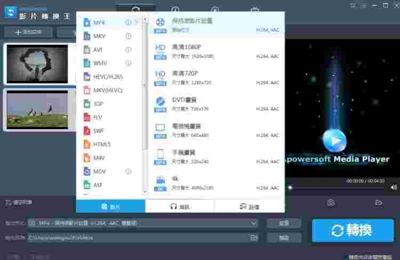Select the mobile phone quality preset
The width and height of the screenshot is (400, 260).
pyautogui.click(x=217, y=156)
